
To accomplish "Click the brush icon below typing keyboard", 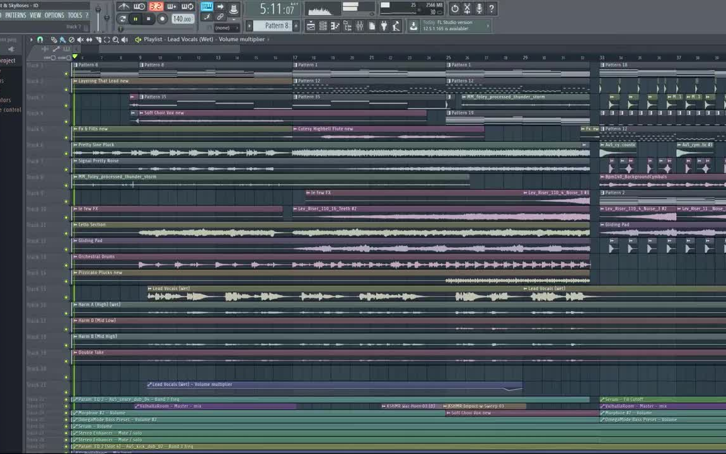I will [x=207, y=17].
